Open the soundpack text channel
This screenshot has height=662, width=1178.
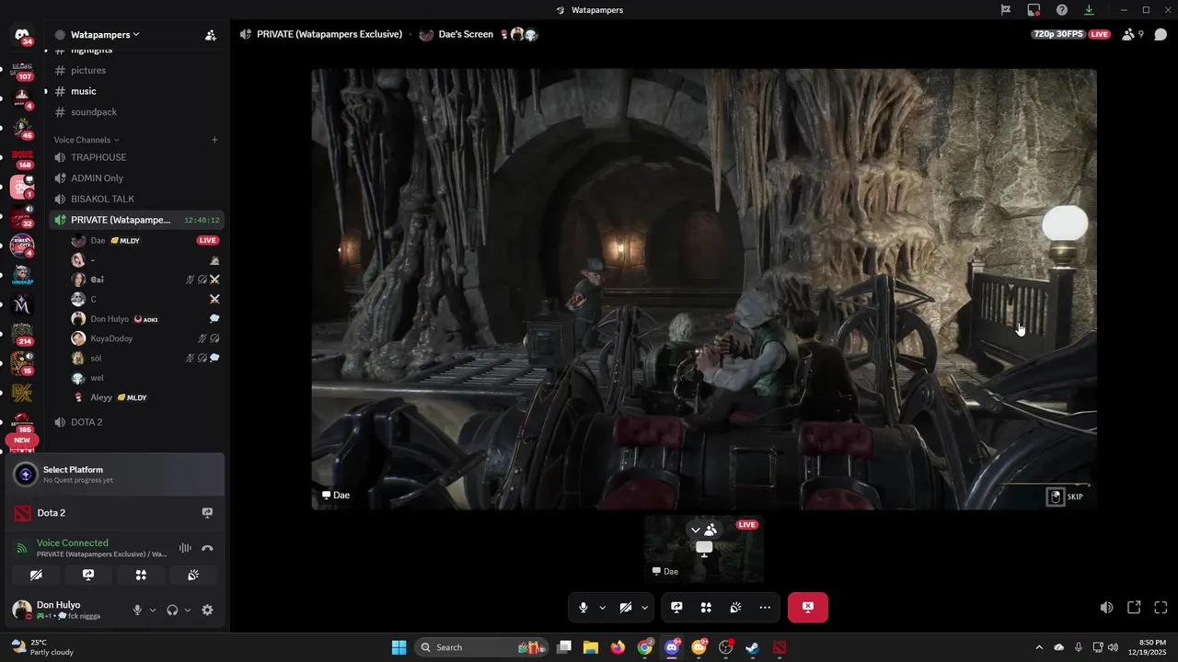pyautogui.click(x=94, y=112)
